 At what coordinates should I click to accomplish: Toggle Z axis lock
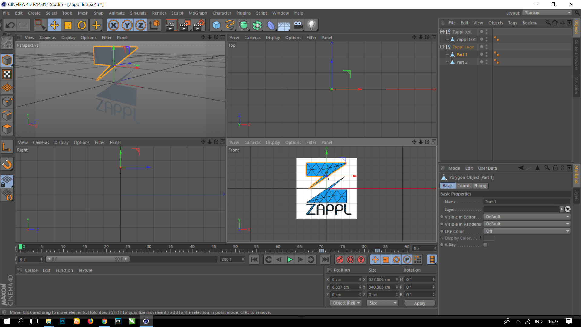141,25
